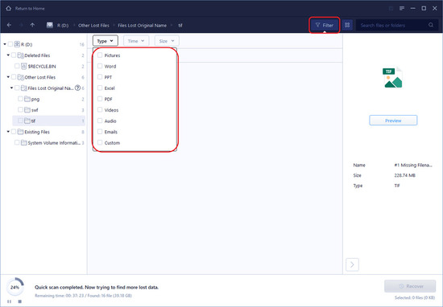Click the Preview button
Screen dimensions: 443x307
[x=393, y=121]
